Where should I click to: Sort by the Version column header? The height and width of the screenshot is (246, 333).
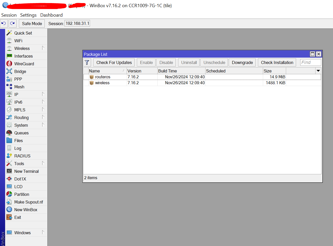142,71
